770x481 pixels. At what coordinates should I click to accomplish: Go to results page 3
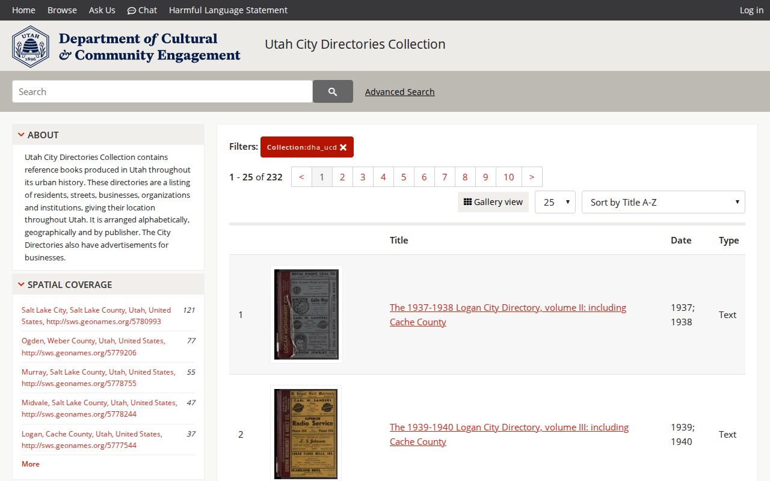tap(363, 177)
